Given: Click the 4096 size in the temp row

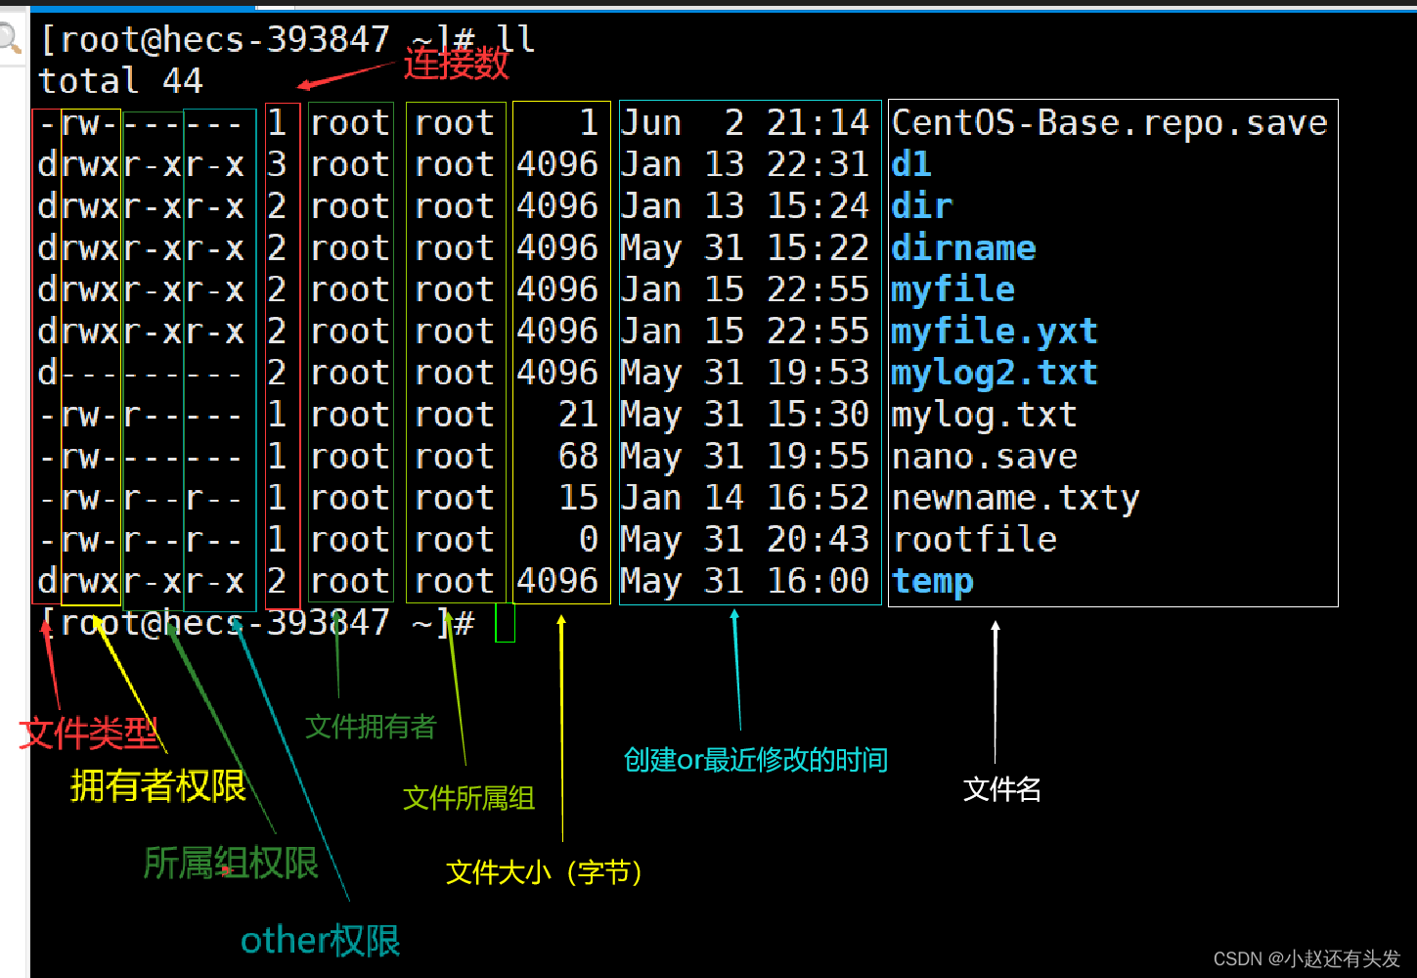Looking at the screenshot, I should [x=557, y=582].
